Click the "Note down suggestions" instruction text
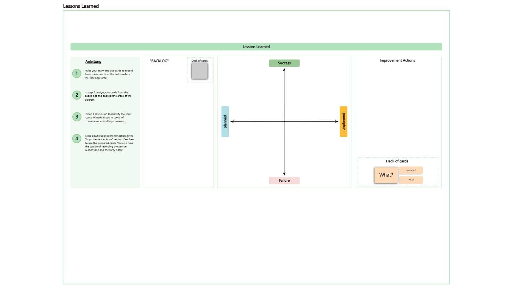The height and width of the screenshot is (291, 517). click(x=109, y=143)
